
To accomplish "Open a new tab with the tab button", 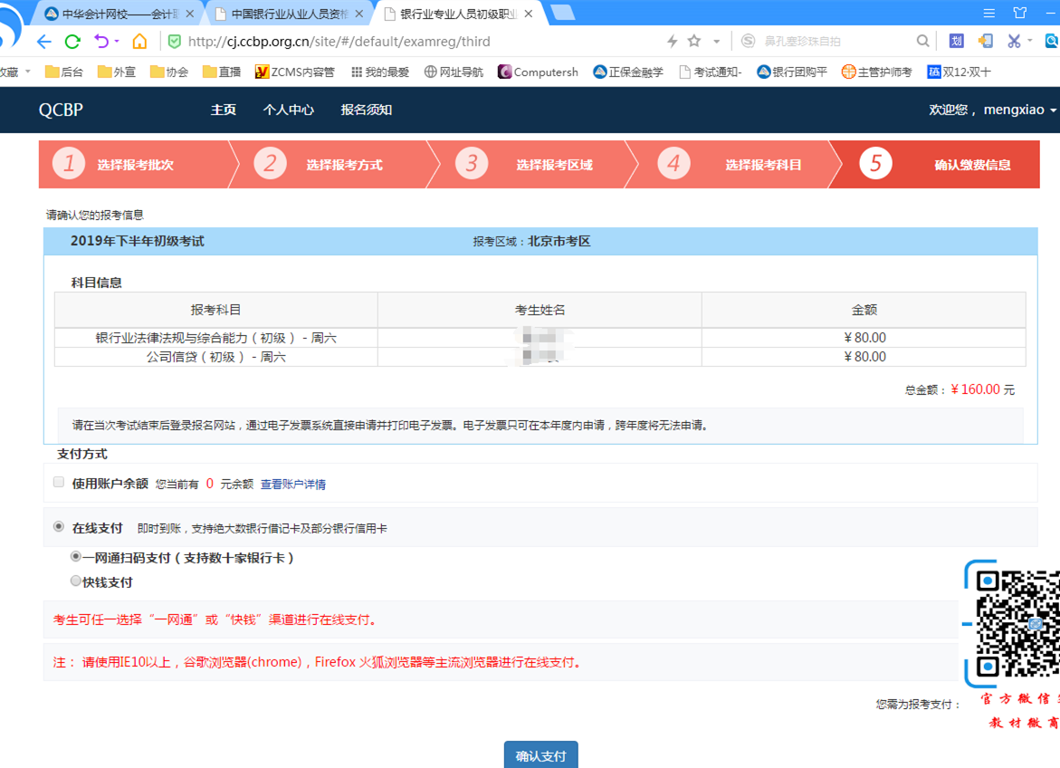I will (x=562, y=13).
